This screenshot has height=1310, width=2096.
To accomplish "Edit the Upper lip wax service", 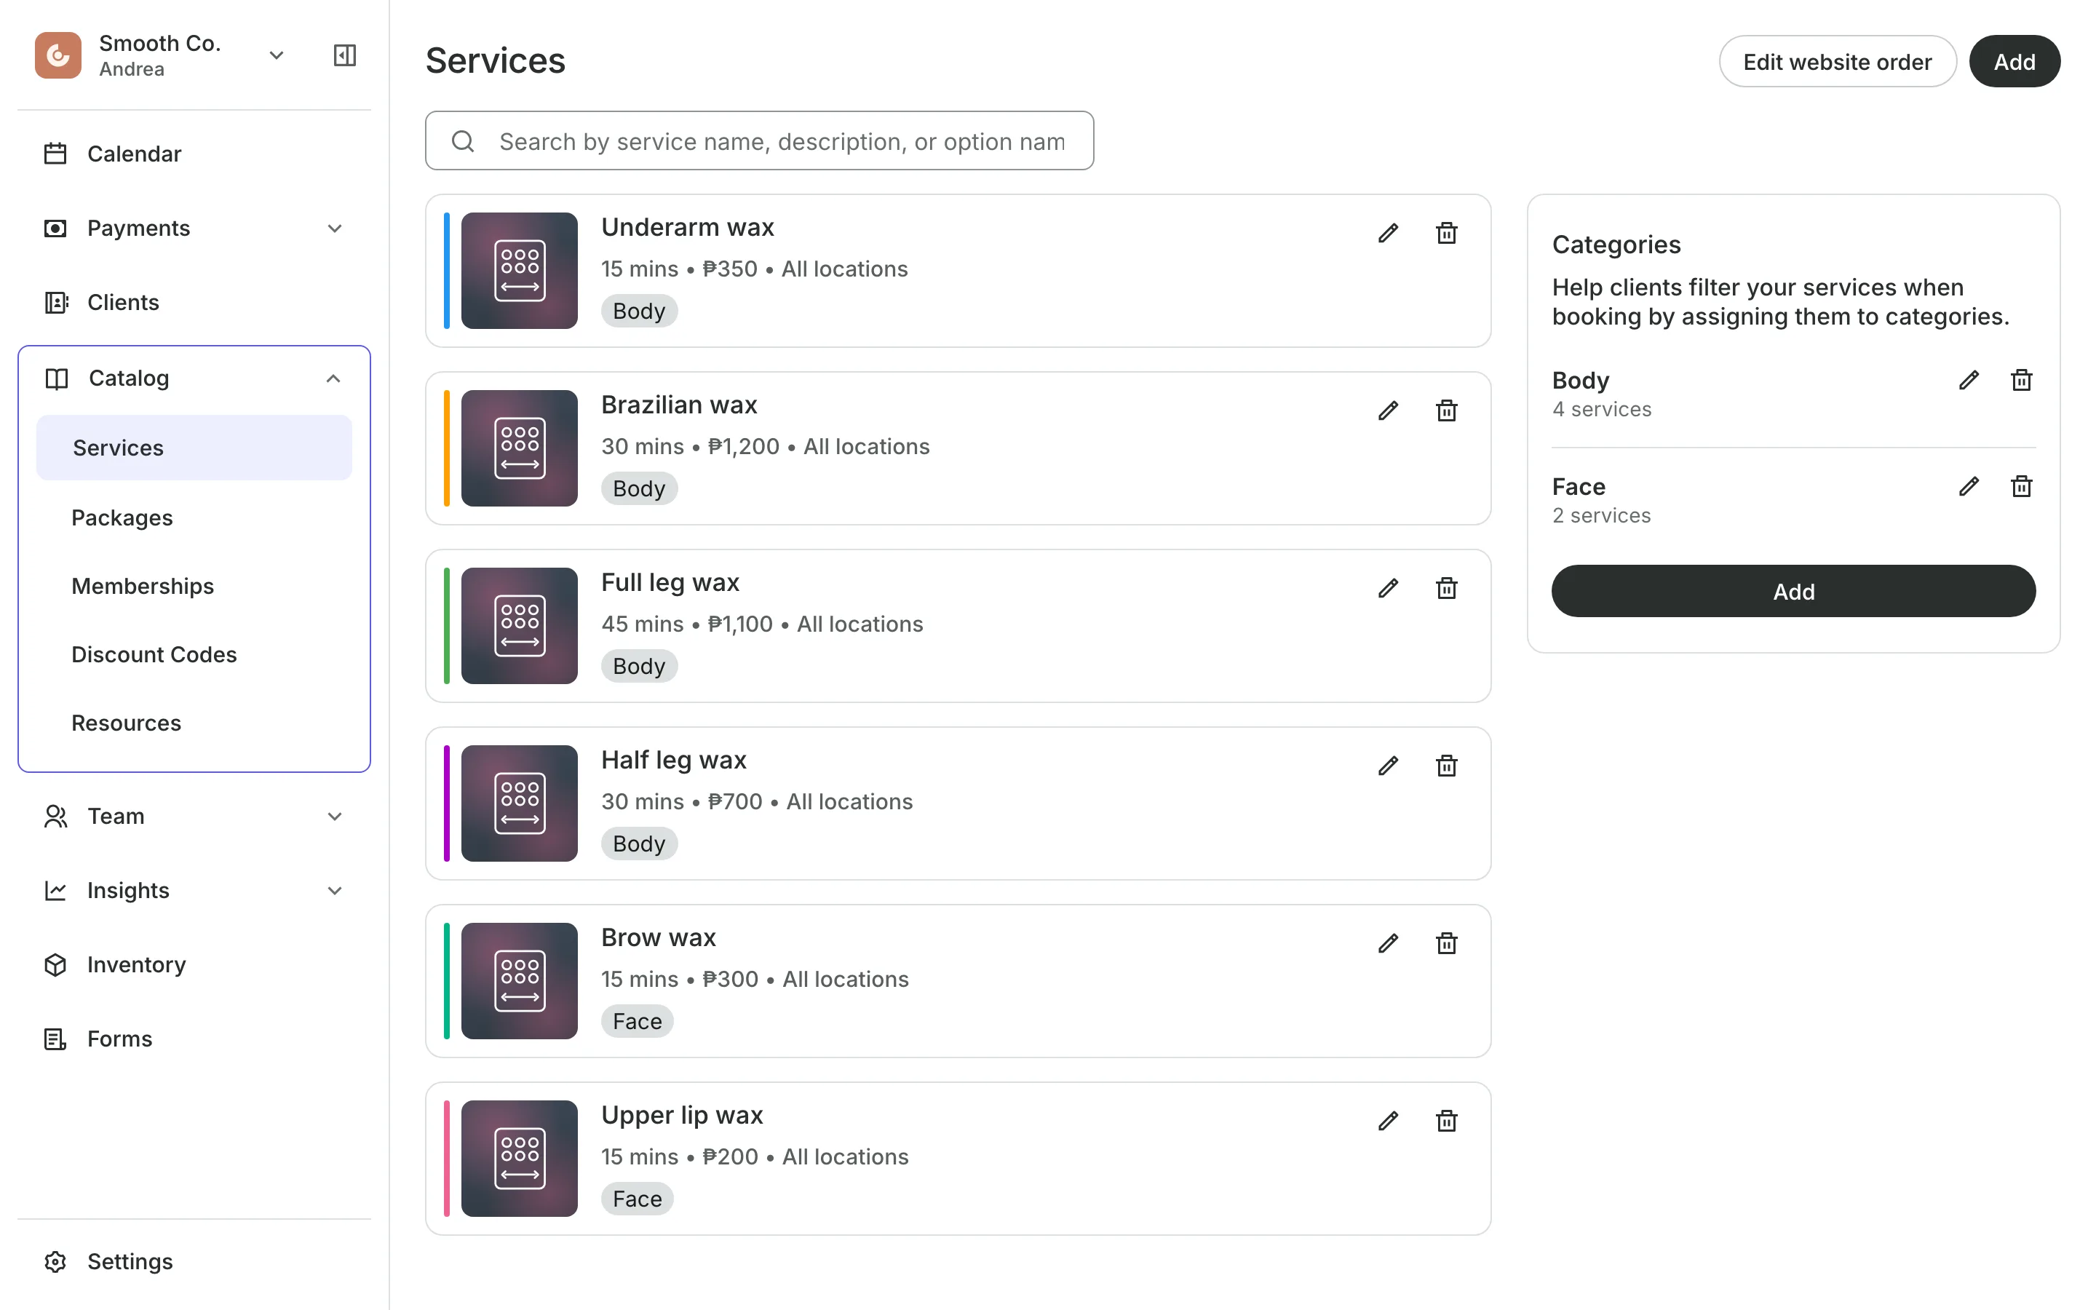I will pos(1388,1121).
